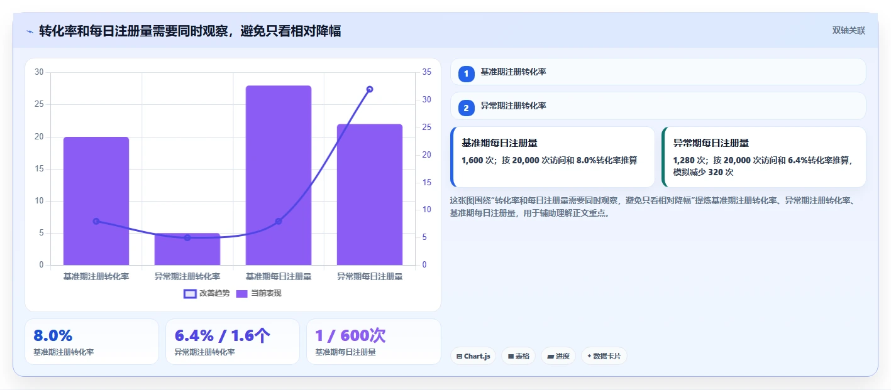
Task: Click the trend line point above 异常期每日注册量
Action: click(x=370, y=89)
